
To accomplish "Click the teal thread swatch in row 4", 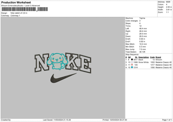I will (132, 67).
